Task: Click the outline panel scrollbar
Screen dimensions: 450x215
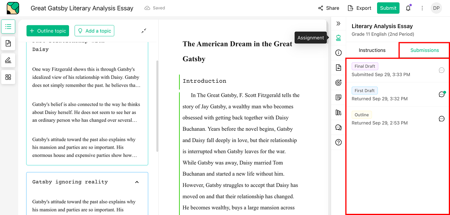Action: [157, 106]
